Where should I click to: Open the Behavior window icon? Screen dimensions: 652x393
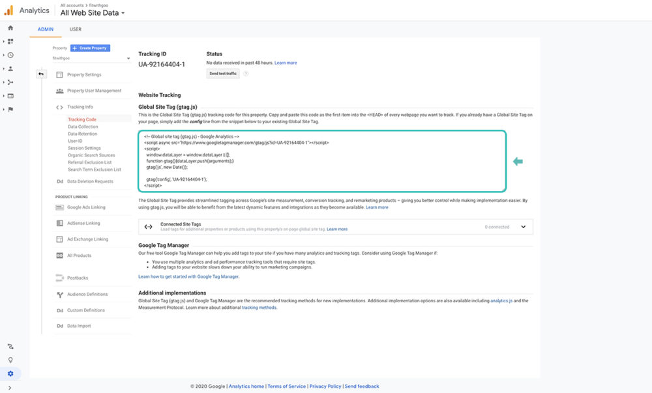click(10, 96)
